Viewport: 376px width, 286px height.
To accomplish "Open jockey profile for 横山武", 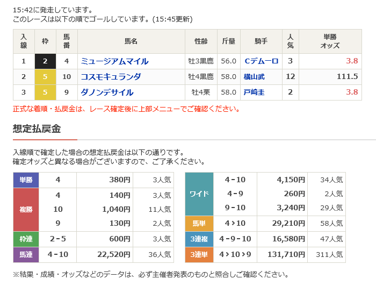I will [x=254, y=77].
